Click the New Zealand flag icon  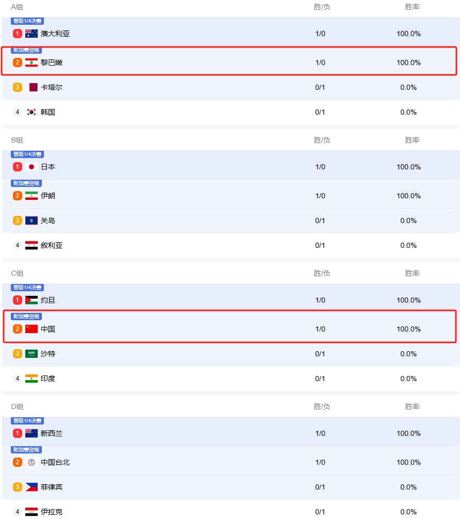(31, 433)
